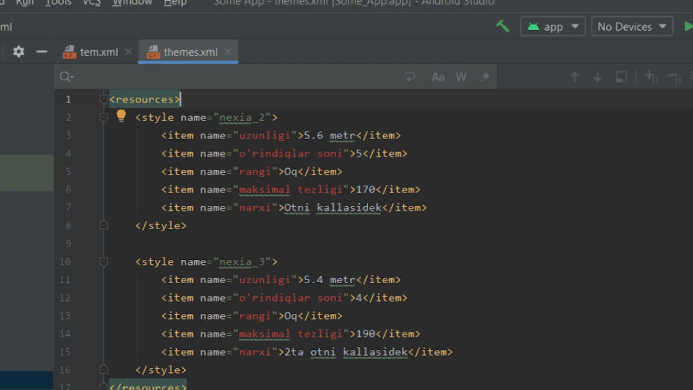Insert a new line in the search field

pyautogui.click(x=410, y=77)
